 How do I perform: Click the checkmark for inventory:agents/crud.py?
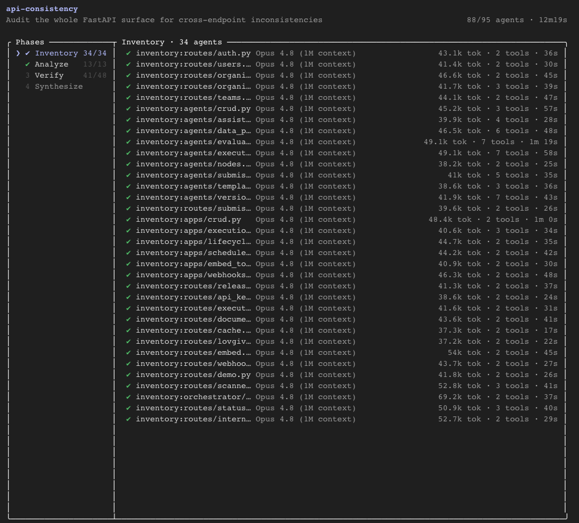(129, 108)
